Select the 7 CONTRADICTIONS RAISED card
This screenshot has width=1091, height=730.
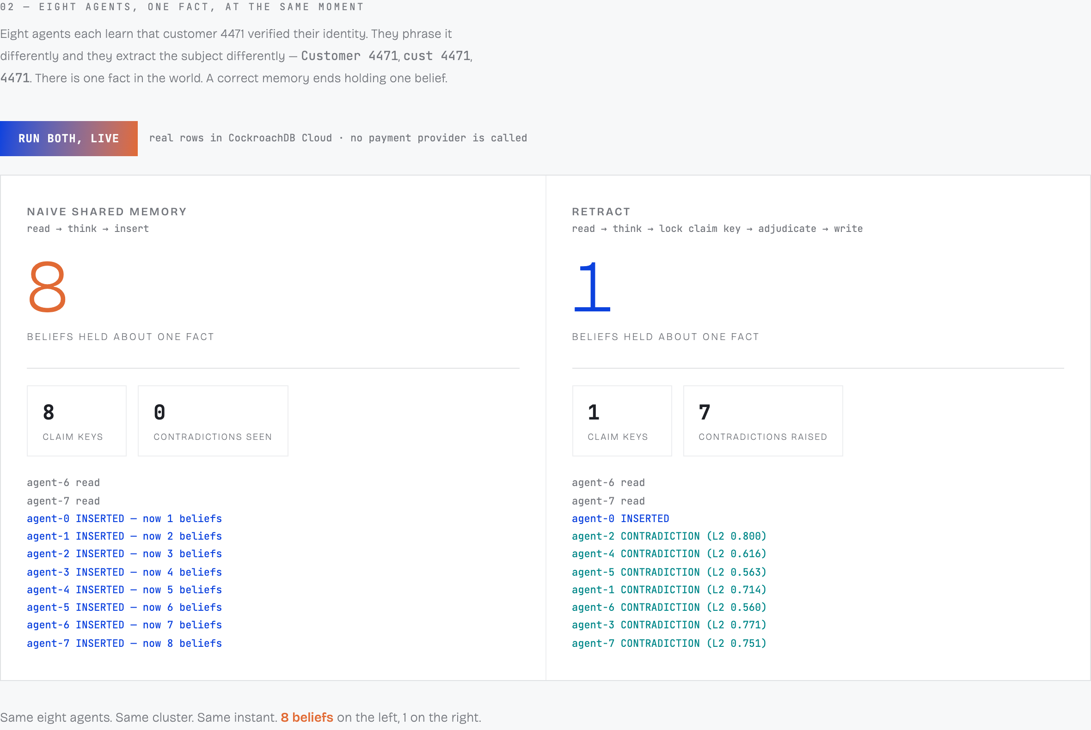coord(763,421)
